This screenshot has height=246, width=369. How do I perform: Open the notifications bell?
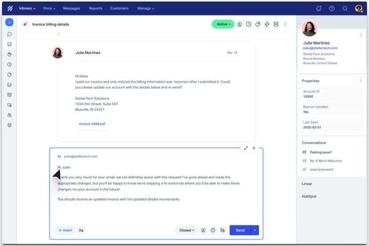[x=319, y=8]
